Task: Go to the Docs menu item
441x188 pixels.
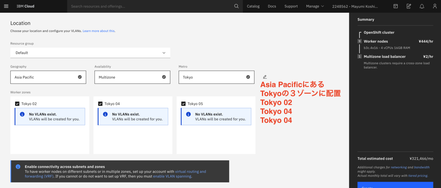Action: [x=272, y=6]
